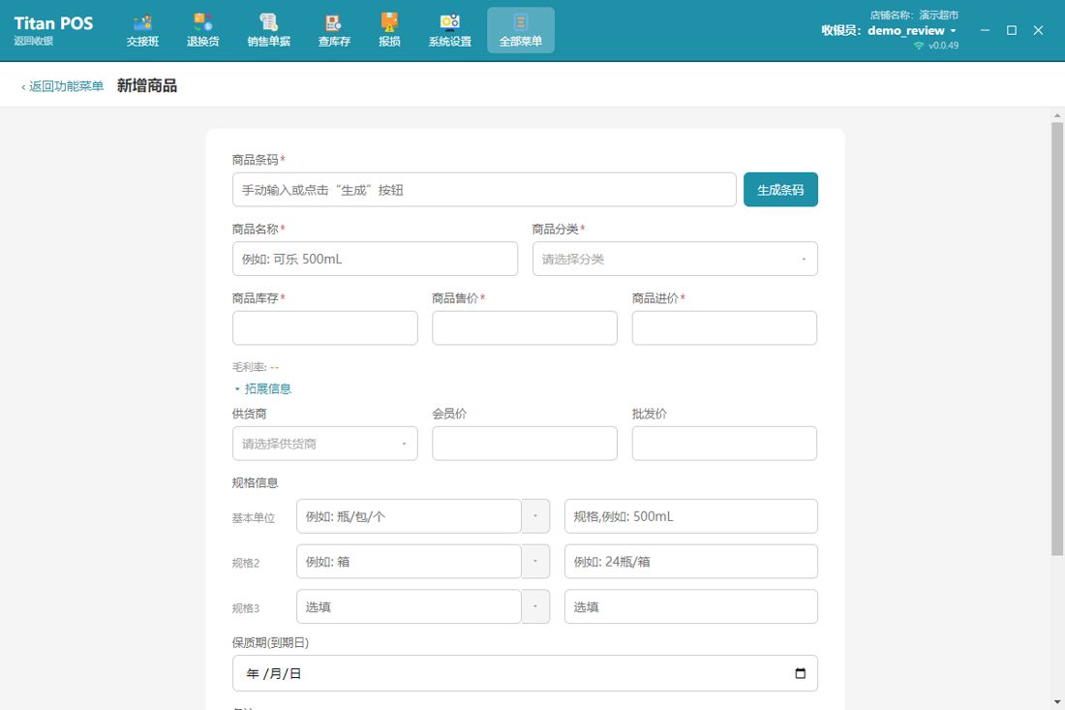Open the 退换货 returns icon

(x=203, y=31)
